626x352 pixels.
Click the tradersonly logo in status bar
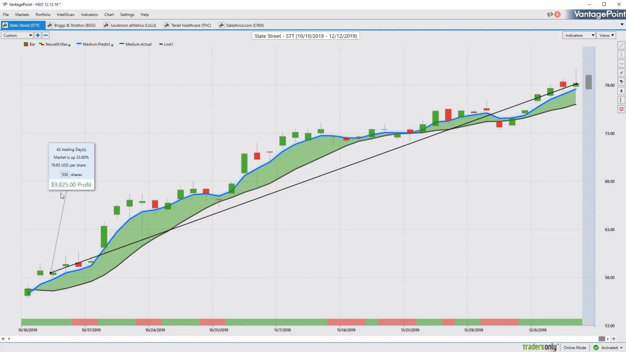pos(540,347)
